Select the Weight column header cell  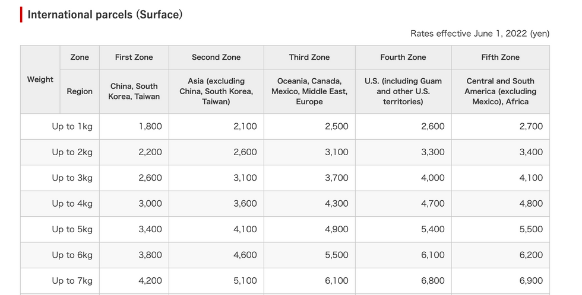pyautogui.click(x=40, y=79)
